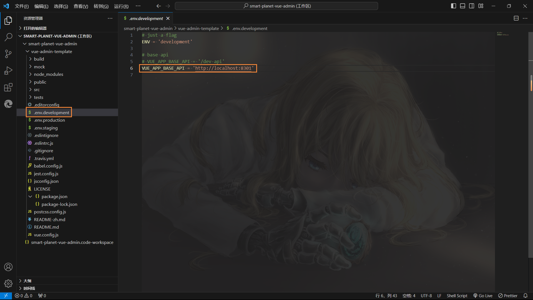533x300 pixels.
Task: Toggle the primary sidebar layout button
Action: tap(454, 6)
